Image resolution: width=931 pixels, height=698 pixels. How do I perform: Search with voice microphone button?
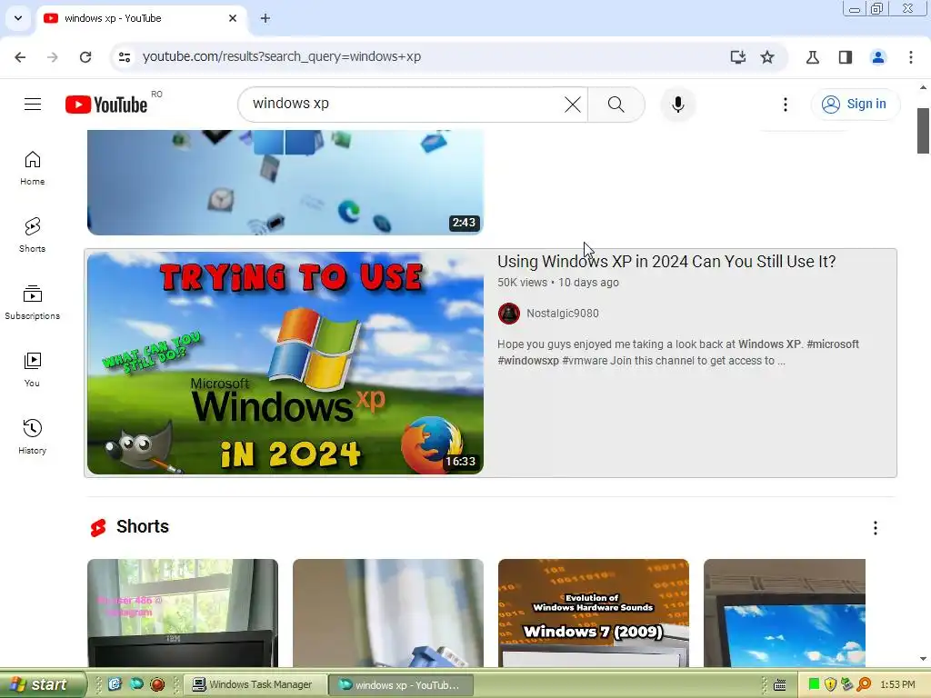click(x=677, y=105)
